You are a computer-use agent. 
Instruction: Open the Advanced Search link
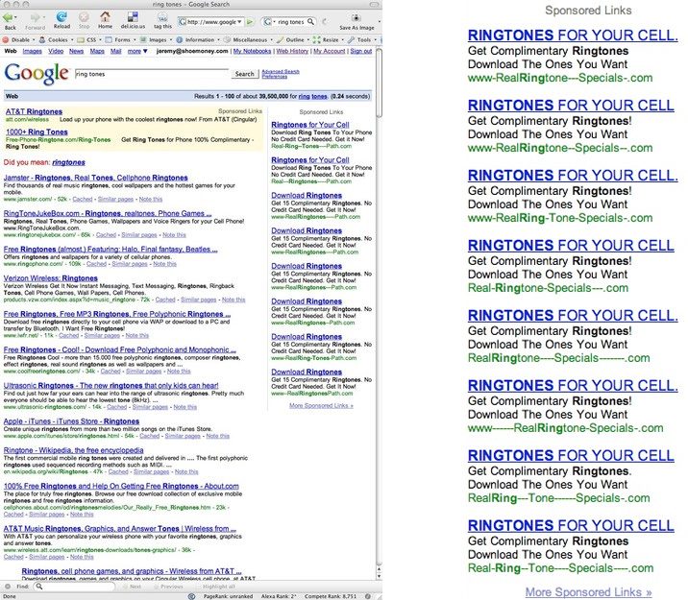[281, 71]
